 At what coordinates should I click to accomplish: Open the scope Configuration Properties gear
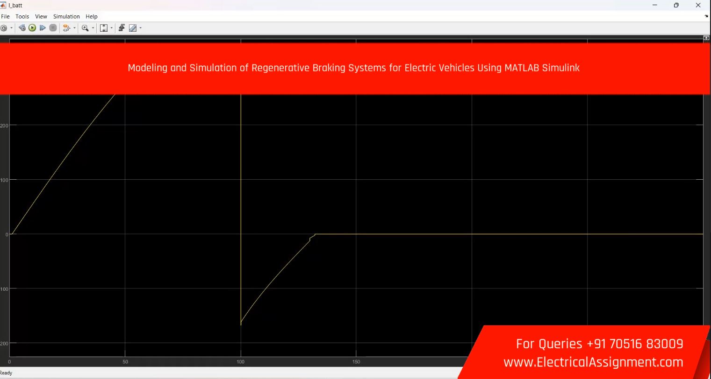[x=4, y=28]
